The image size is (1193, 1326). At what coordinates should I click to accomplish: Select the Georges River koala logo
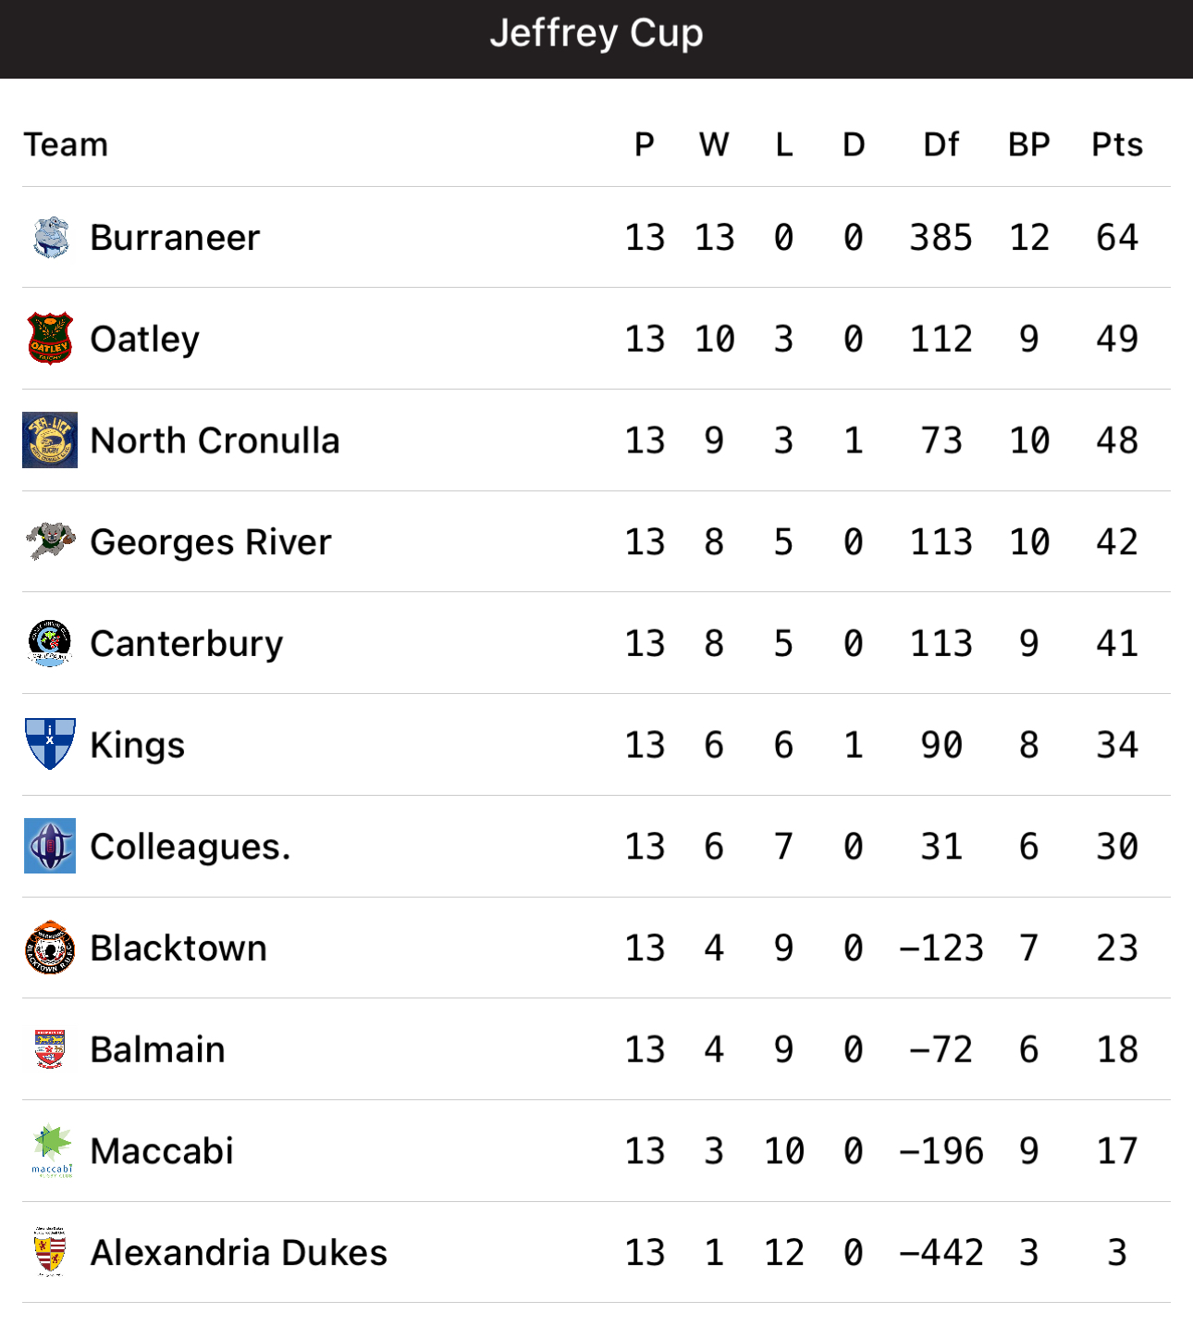50,541
